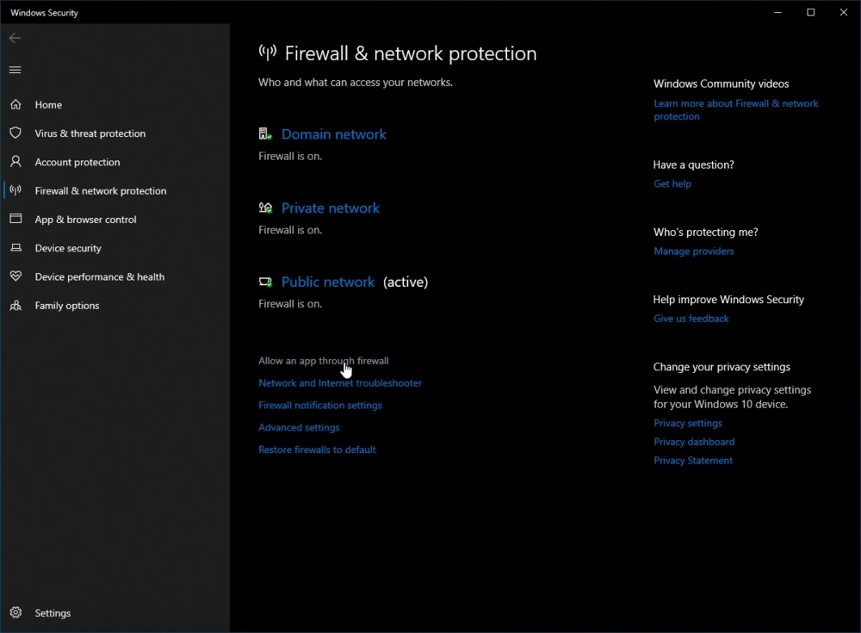Click the Home icon in the sidebar

pyautogui.click(x=15, y=105)
